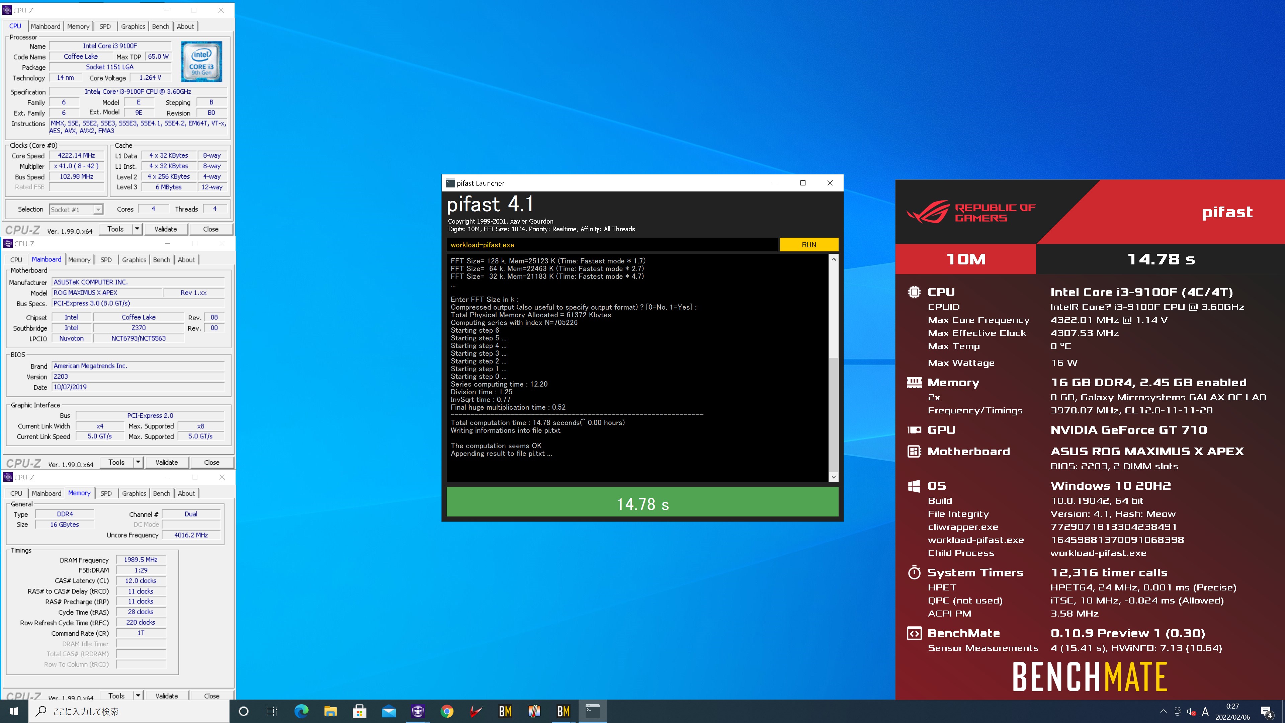Click the Cortana circle icon on taskbar

click(243, 711)
